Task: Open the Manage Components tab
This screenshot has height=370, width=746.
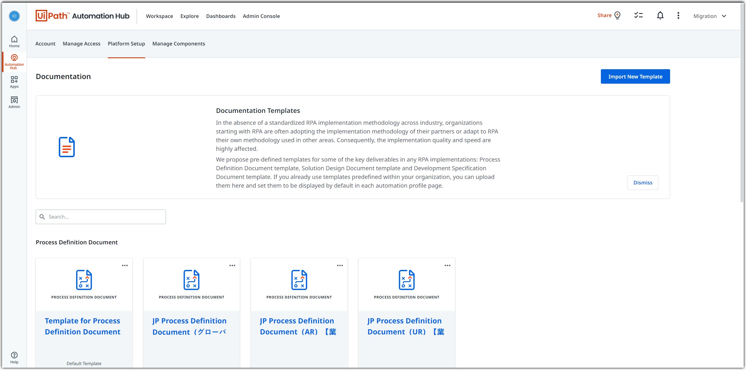Action: (x=178, y=44)
